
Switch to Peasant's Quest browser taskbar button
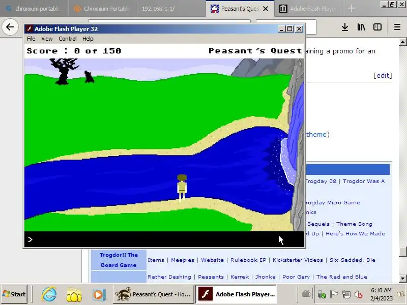coord(154,294)
